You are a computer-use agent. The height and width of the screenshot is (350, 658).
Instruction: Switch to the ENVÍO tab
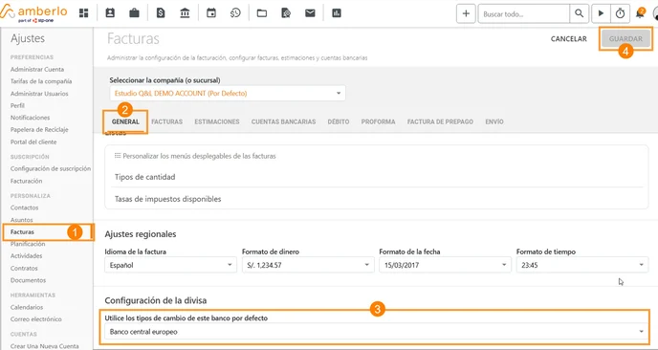[494, 121]
